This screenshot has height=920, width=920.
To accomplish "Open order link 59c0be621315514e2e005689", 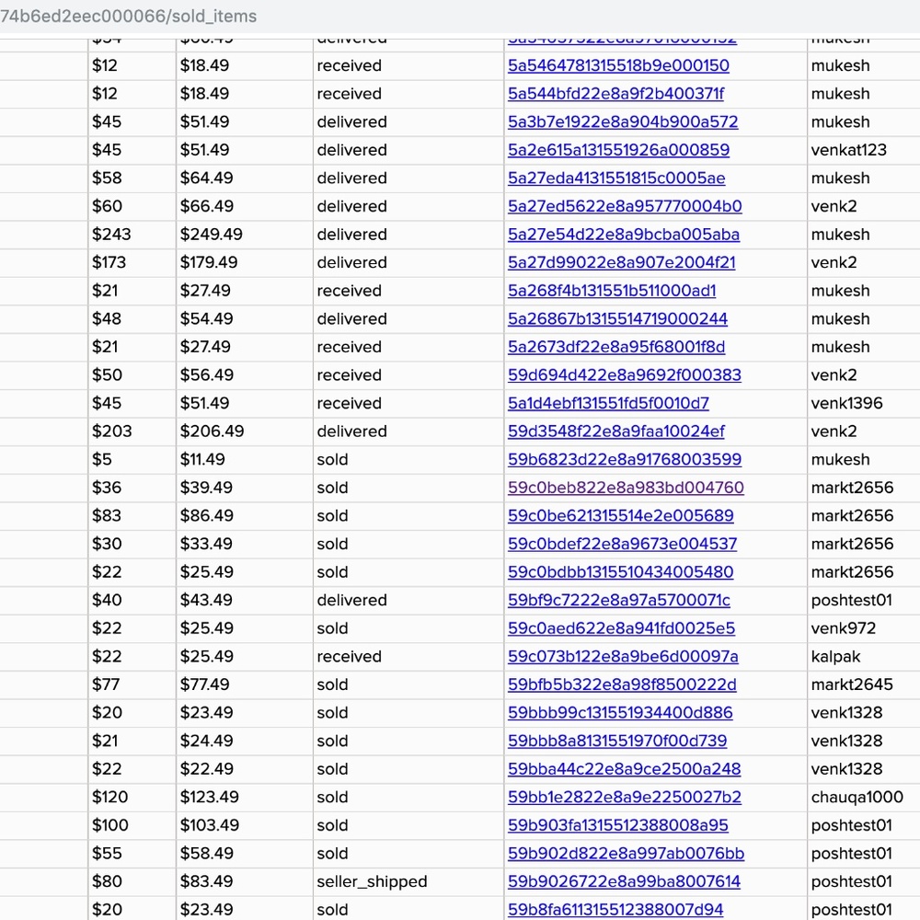I will tap(621, 516).
